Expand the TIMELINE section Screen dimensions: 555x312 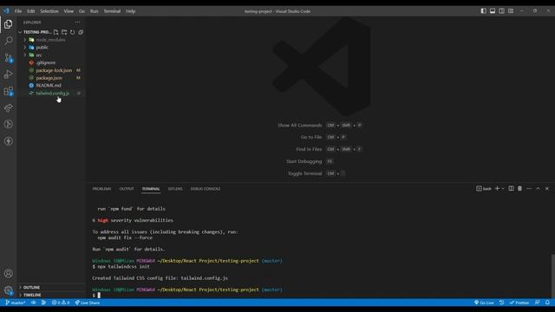51,295
